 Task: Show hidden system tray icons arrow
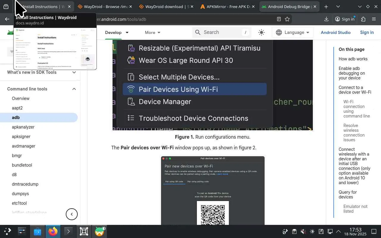(x=338, y=231)
